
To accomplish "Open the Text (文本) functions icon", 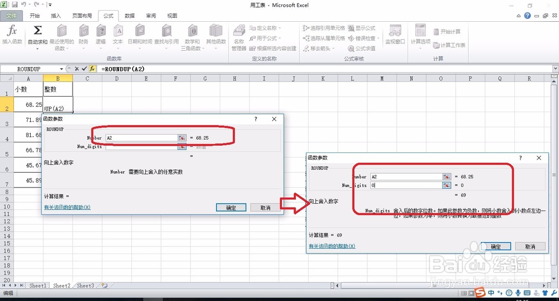I will point(118,31).
